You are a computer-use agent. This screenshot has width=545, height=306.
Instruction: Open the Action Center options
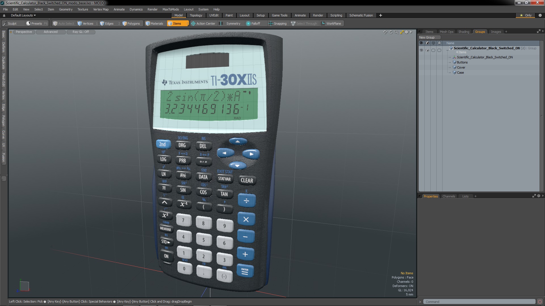(x=203, y=24)
